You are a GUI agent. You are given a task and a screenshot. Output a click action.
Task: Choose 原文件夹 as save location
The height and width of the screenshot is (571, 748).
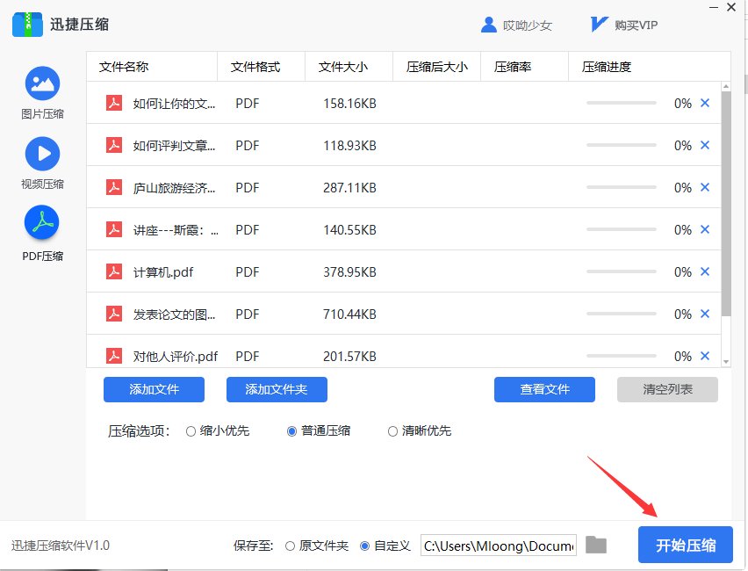290,545
